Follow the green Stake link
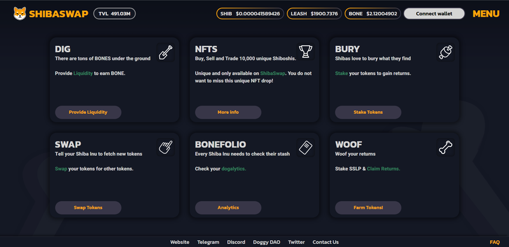The height and width of the screenshot is (247, 509). point(341,73)
